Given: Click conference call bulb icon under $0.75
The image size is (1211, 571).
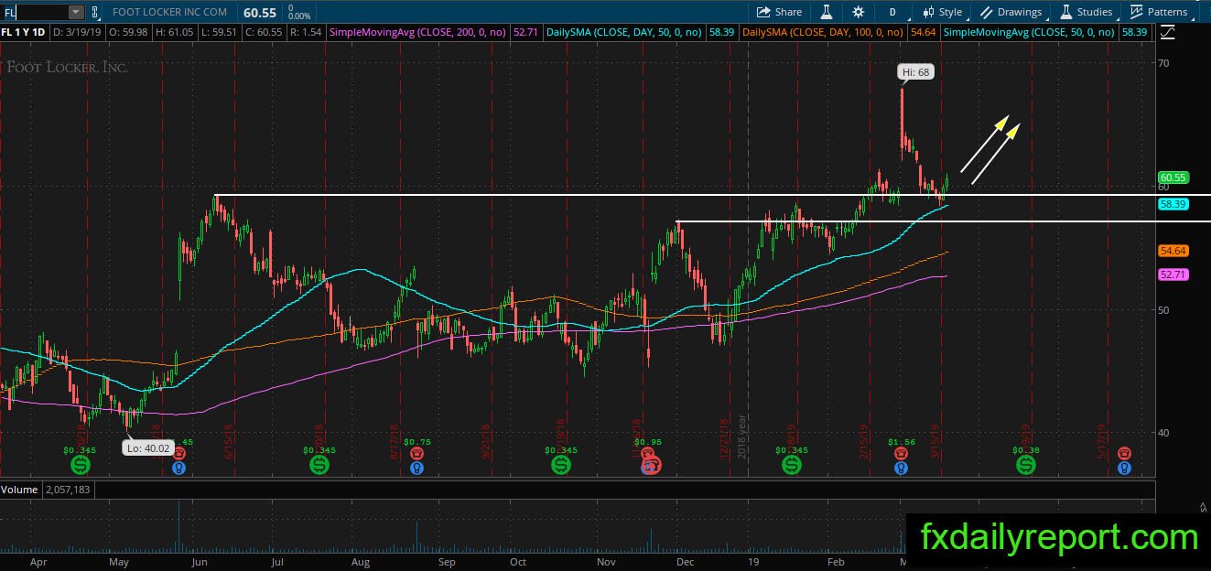Looking at the screenshot, I should point(416,468).
